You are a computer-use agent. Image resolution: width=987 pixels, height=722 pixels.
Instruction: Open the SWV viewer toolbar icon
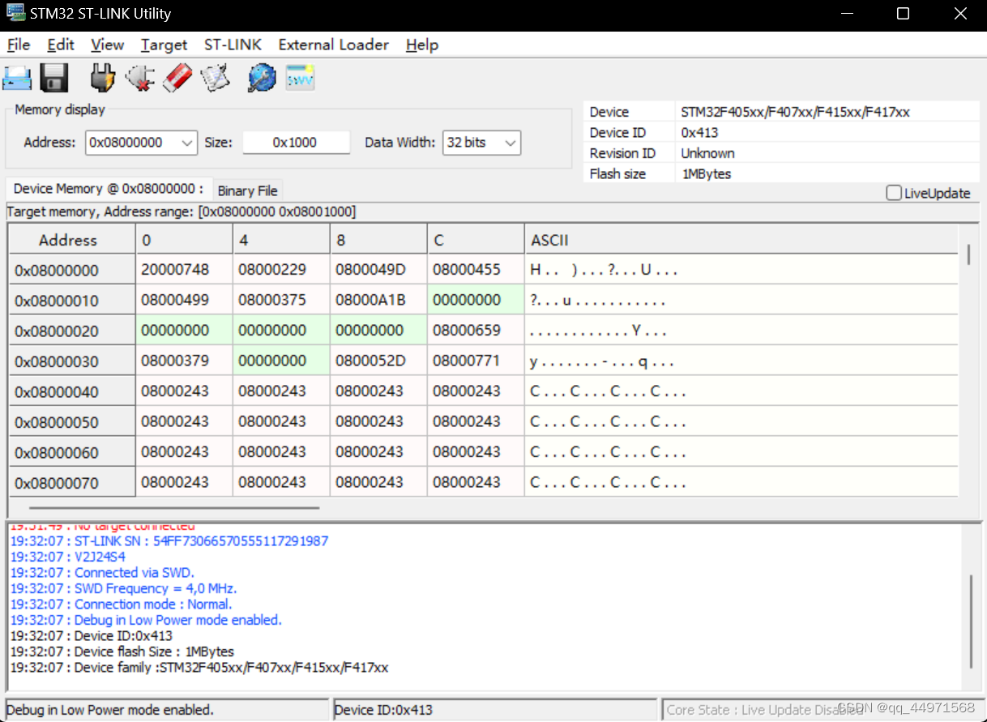tap(300, 79)
